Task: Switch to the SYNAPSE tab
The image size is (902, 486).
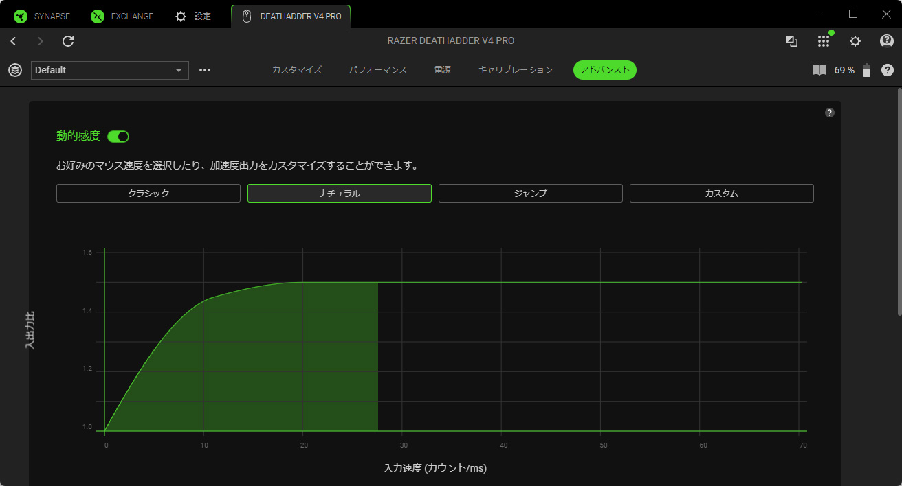Action: [43, 16]
